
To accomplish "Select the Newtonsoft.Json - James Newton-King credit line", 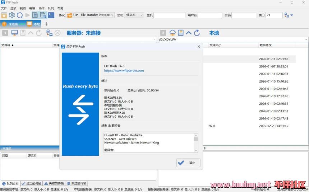I will (132, 143).
